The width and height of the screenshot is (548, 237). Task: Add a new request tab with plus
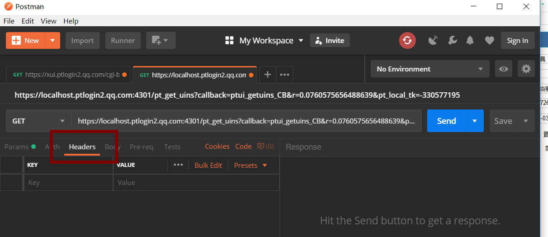click(x=267, y=75)
